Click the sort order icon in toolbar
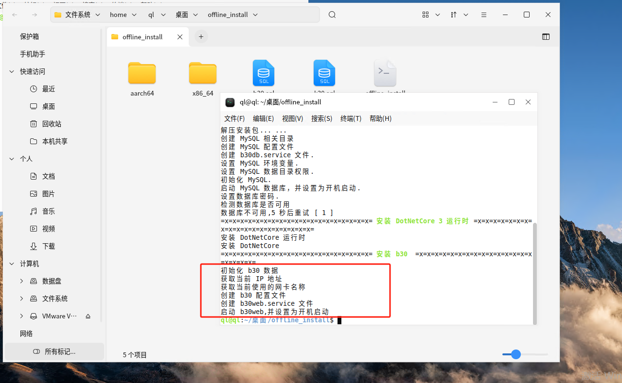The height and width of the screenshot is (383, 622). [454, 15]
